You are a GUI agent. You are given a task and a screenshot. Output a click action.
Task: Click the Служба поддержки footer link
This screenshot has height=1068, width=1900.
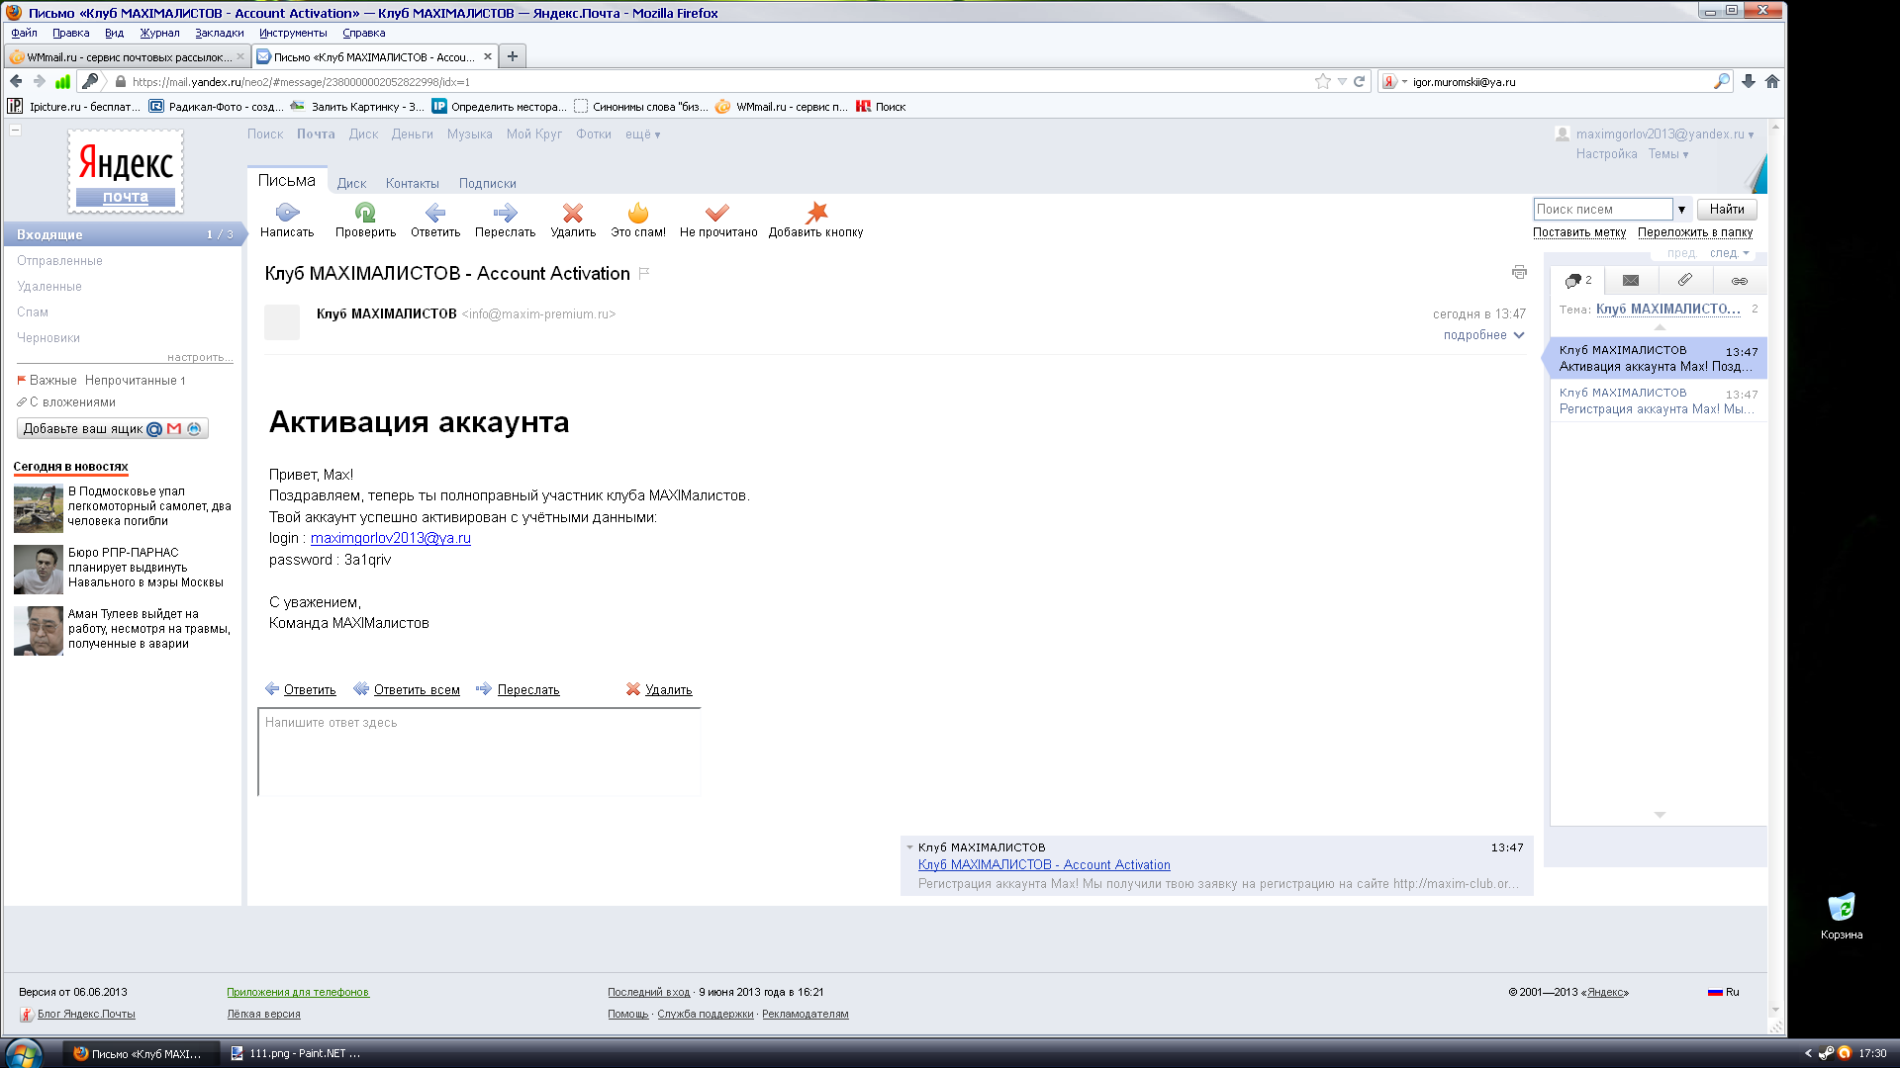click(x=705, y=1014)
